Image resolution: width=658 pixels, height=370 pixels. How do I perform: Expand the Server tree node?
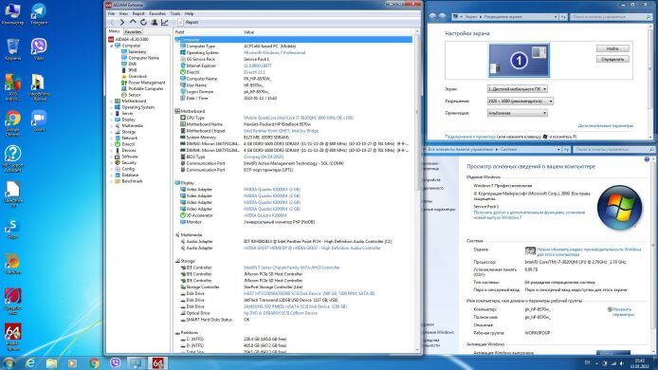[x=112, y=114]
